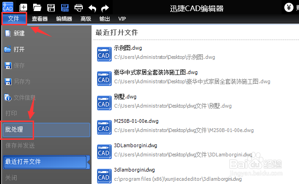
Task: Click the 保存 disk icon in sidebar
Action: coord(8,65)
